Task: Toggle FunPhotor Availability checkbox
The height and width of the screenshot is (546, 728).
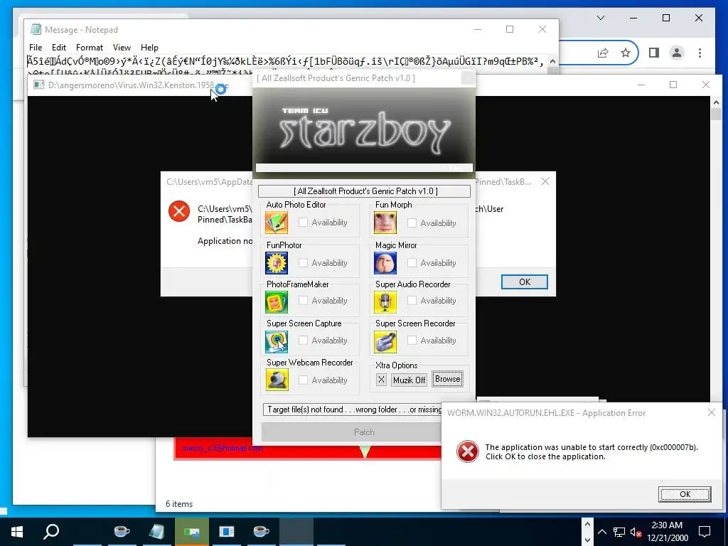Action: [303, 263]
